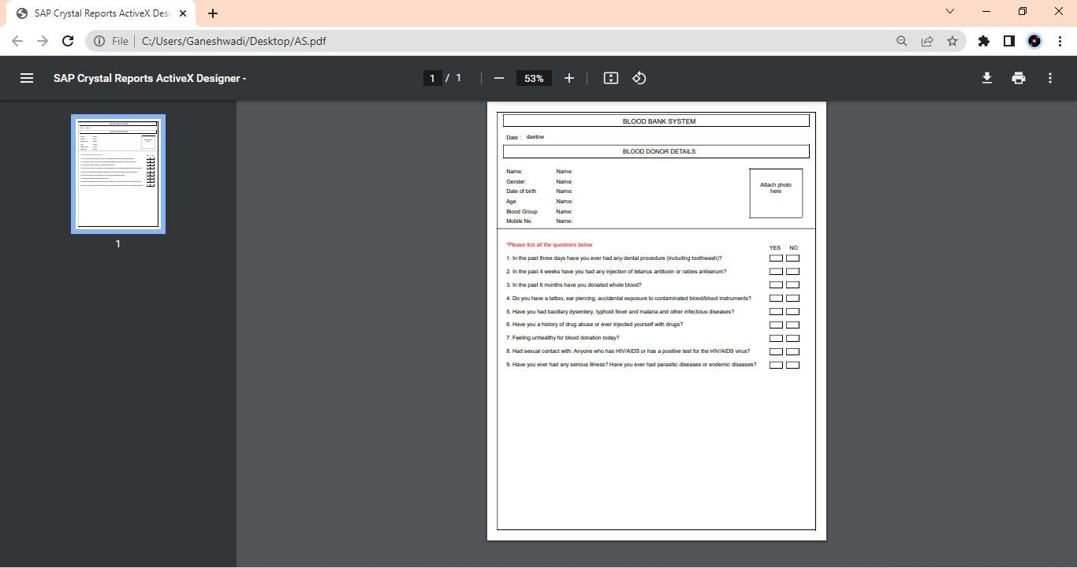This screenshot has height=568, width=1077.
Task: Minimize the Chrome window
Action: (986, 11)
